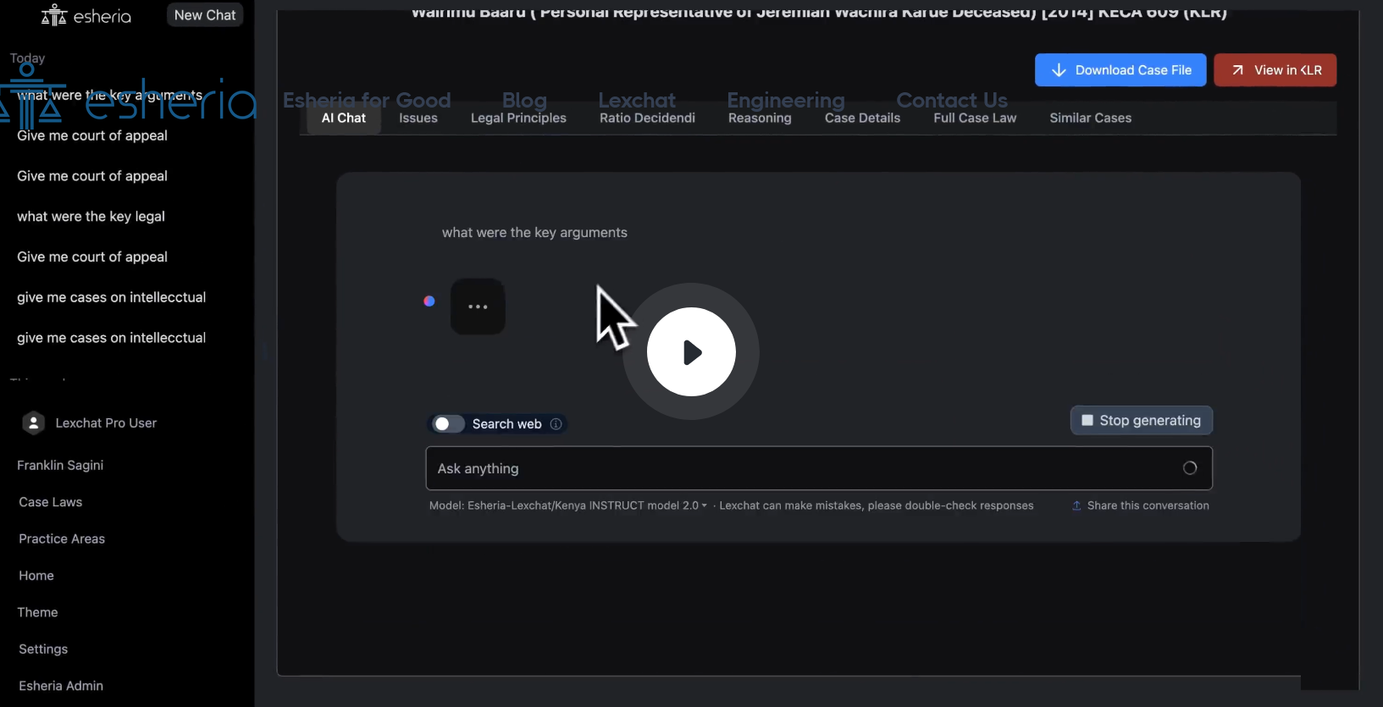Click the download arrow icon
This screenshot has height=707, width=1383.
pos(1059,70)
